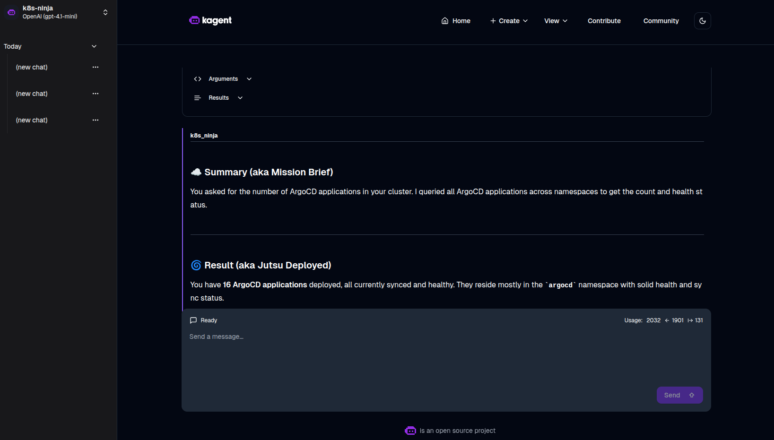The height and width of the screenshot is (440, 774).
Task: Go to the Home page
Action: [x=456, y=21]
